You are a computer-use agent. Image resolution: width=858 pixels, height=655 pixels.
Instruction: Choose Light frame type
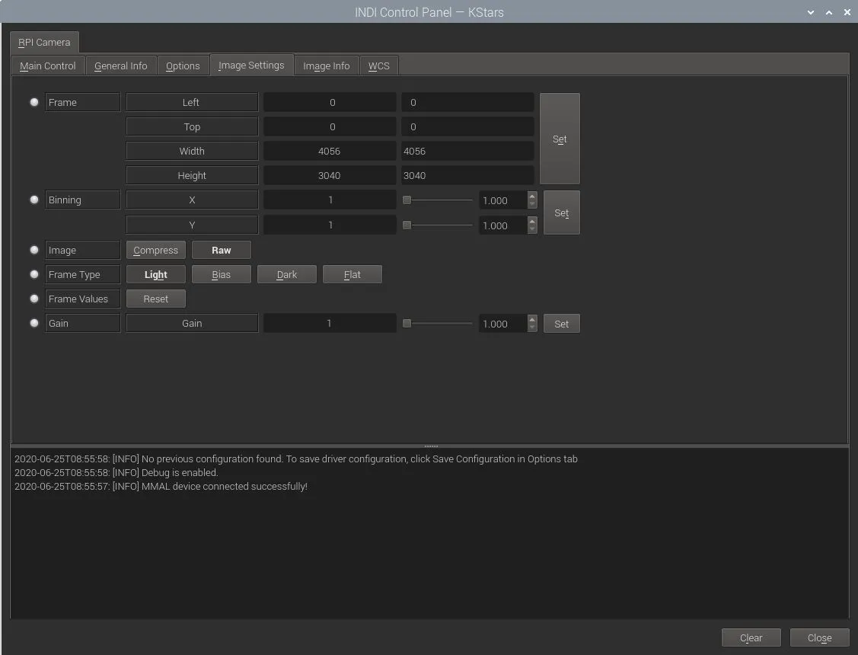156,275
